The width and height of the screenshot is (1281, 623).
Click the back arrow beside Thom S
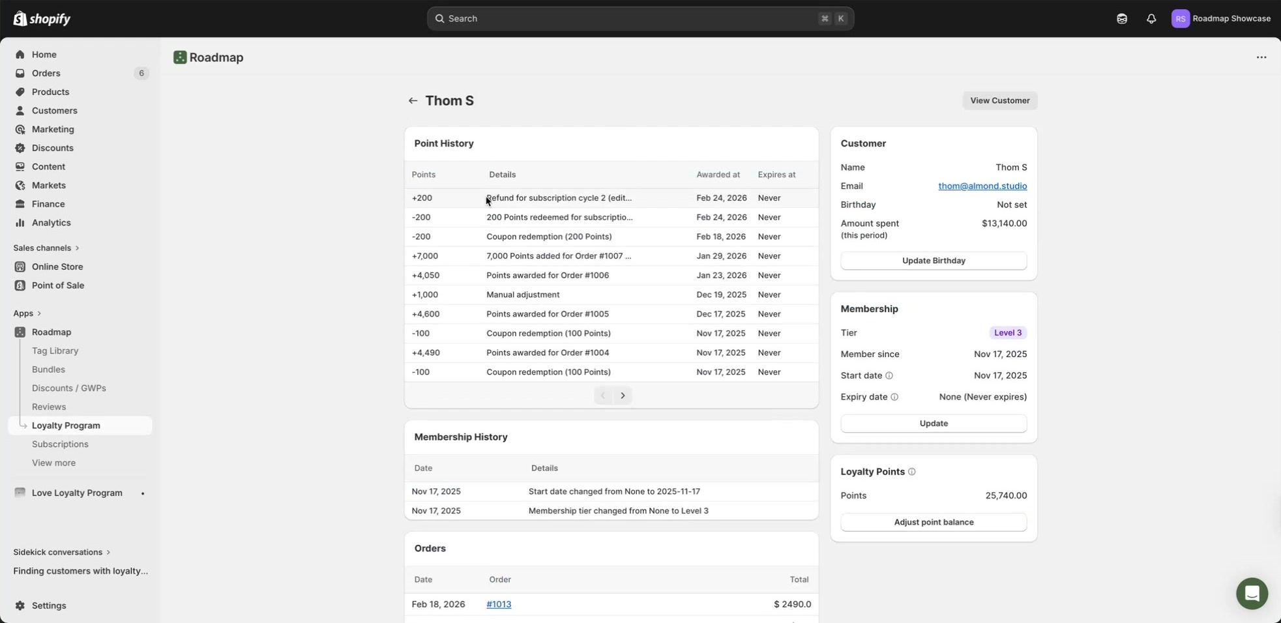(x=413, y=100)
